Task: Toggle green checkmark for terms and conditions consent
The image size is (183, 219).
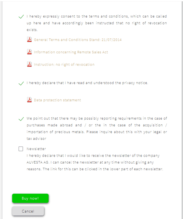Action: point(21,17)
